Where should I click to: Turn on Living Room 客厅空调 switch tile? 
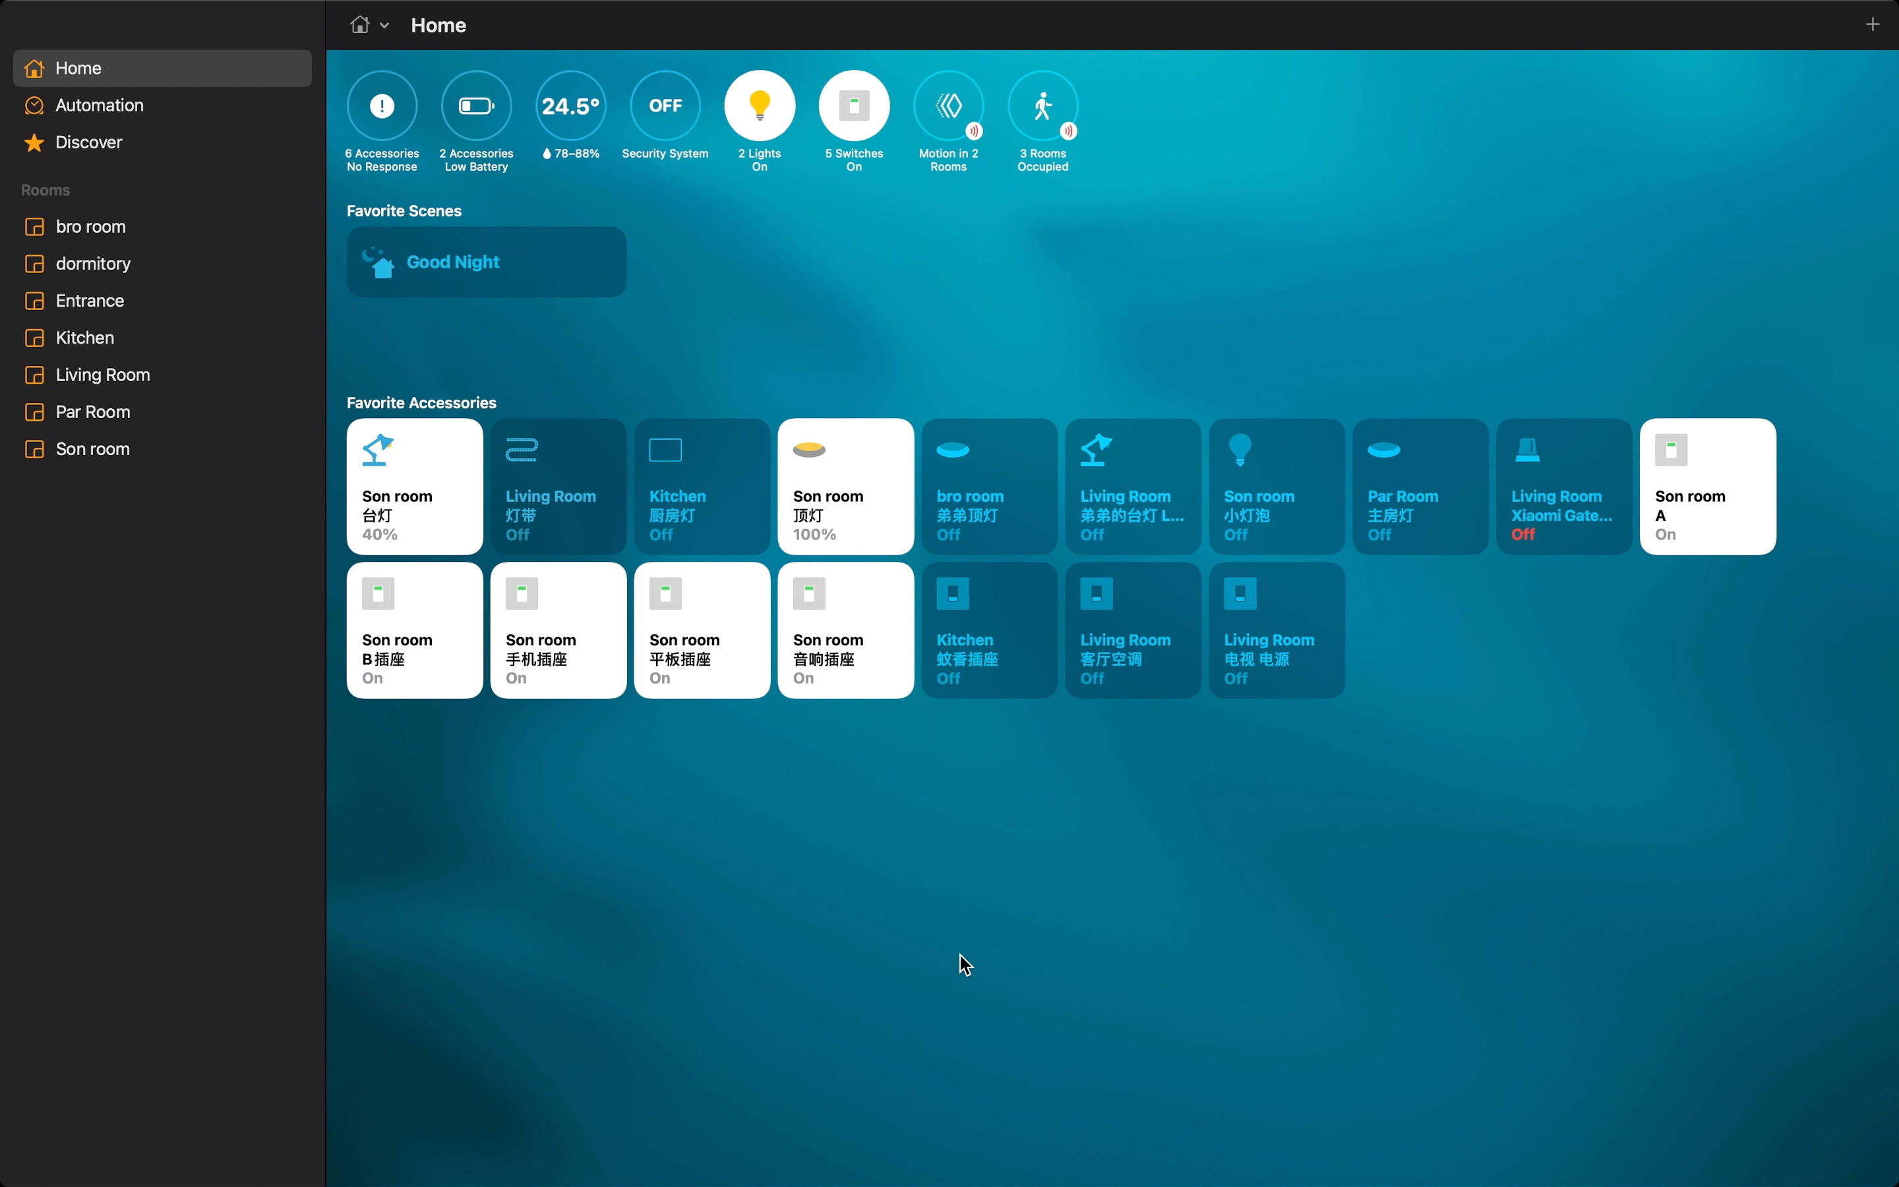tap(1132, 630)
